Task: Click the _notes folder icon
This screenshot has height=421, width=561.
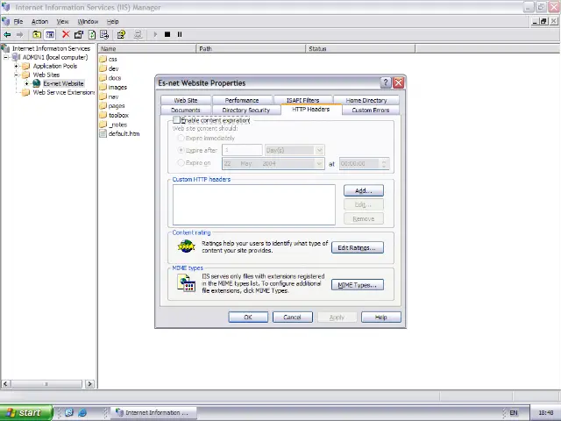Action: (x=103, y=124)
